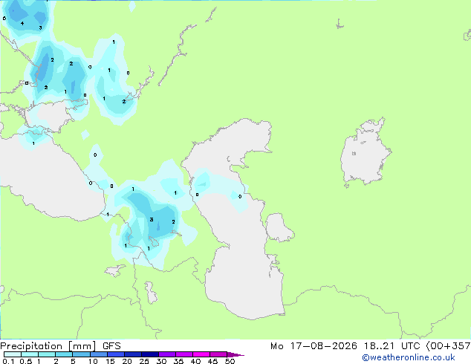Viewport: 471px width, 364px height.
Task: Click the legend's purple arrow above 50
Action: point(235,355)
